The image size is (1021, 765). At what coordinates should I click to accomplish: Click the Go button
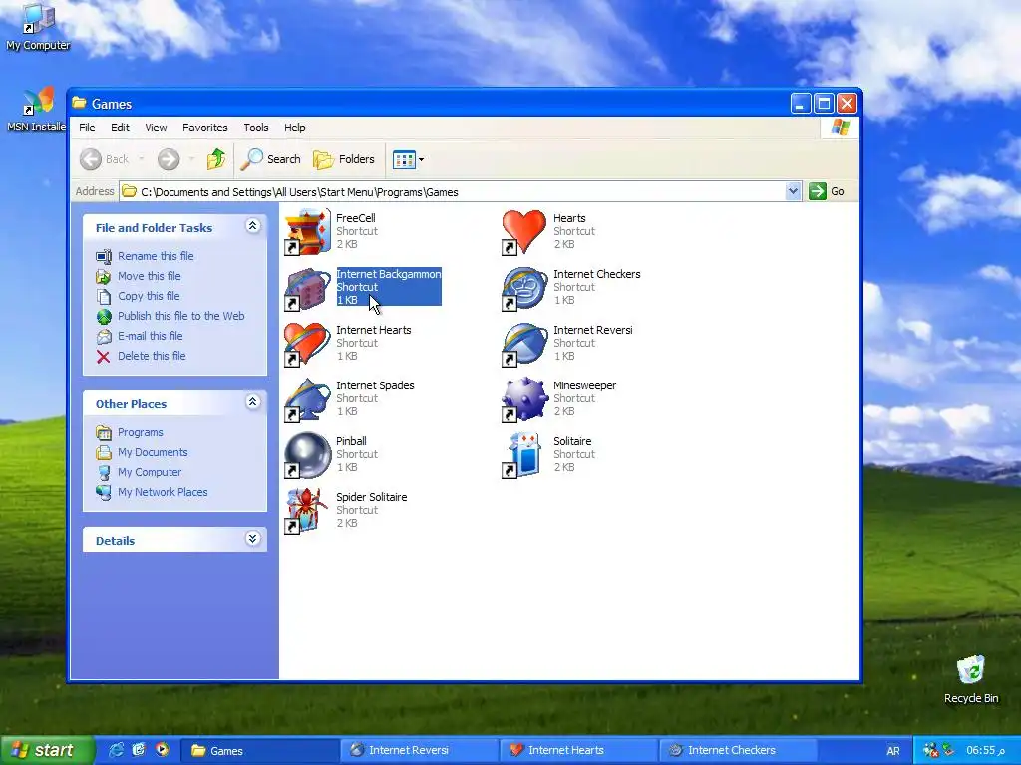coord(827,191)
